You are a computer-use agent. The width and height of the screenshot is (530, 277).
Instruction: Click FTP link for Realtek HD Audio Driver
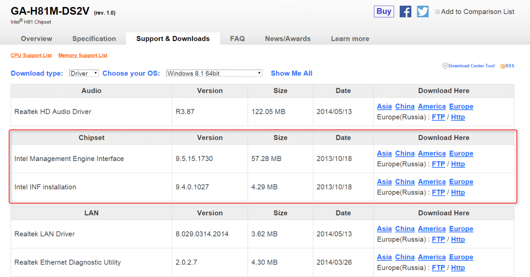tap(438, 117)
